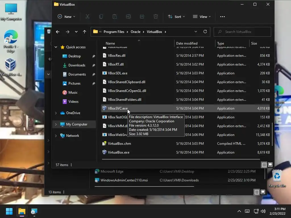Switch to details view in VirtualBox window
Image resolution: width=291 pixels, height=218 pixels.
pos(264,165)
